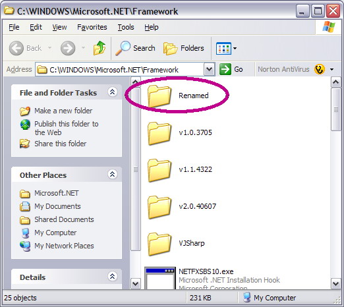Image resolution: width=344 pixels, height=307 pixels.
Task: Go up one folder level
Action: point(100,48)
